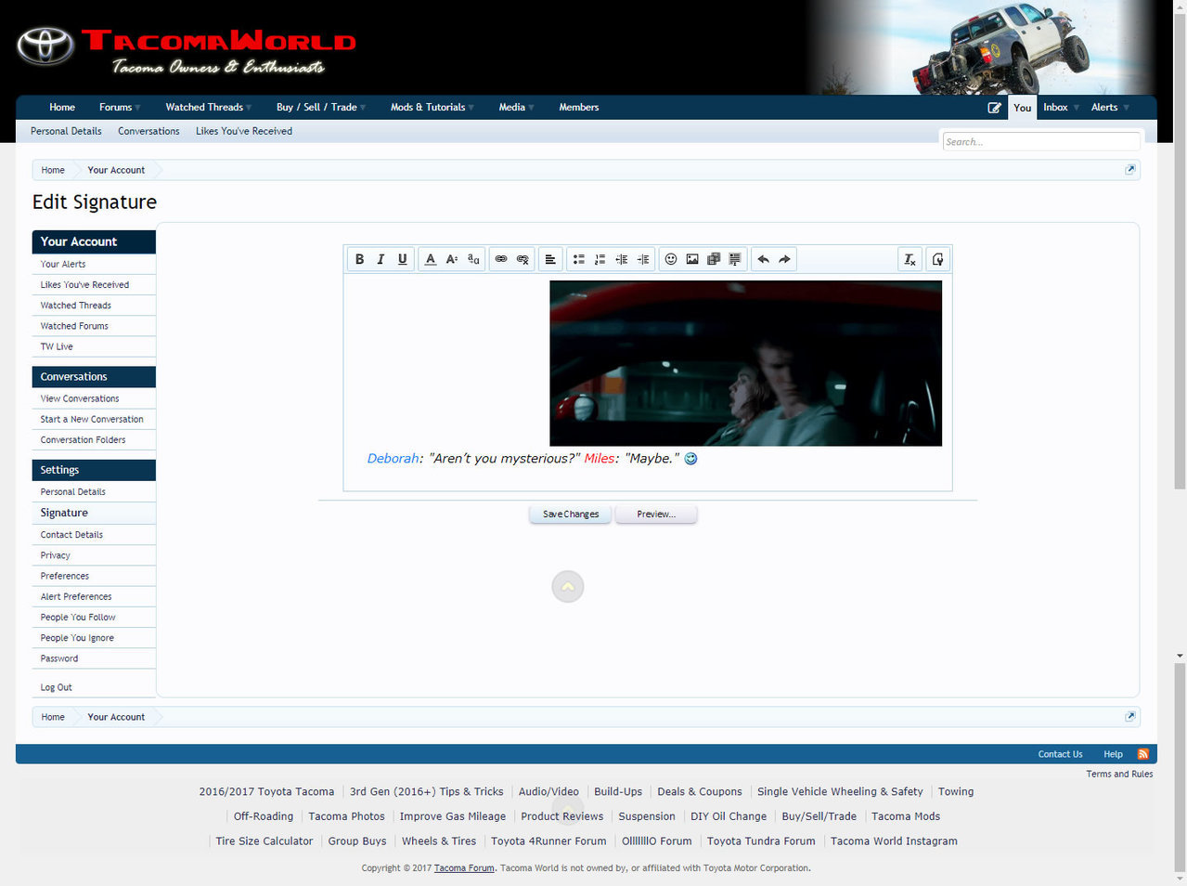This screenshot has width=1187, height=886.
Task: Click the Save Changes button
Action: (x=571, y=514)
